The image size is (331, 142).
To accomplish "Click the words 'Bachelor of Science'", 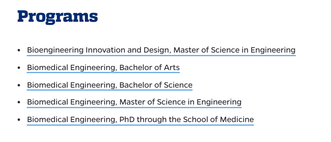I will coord(156,85).
